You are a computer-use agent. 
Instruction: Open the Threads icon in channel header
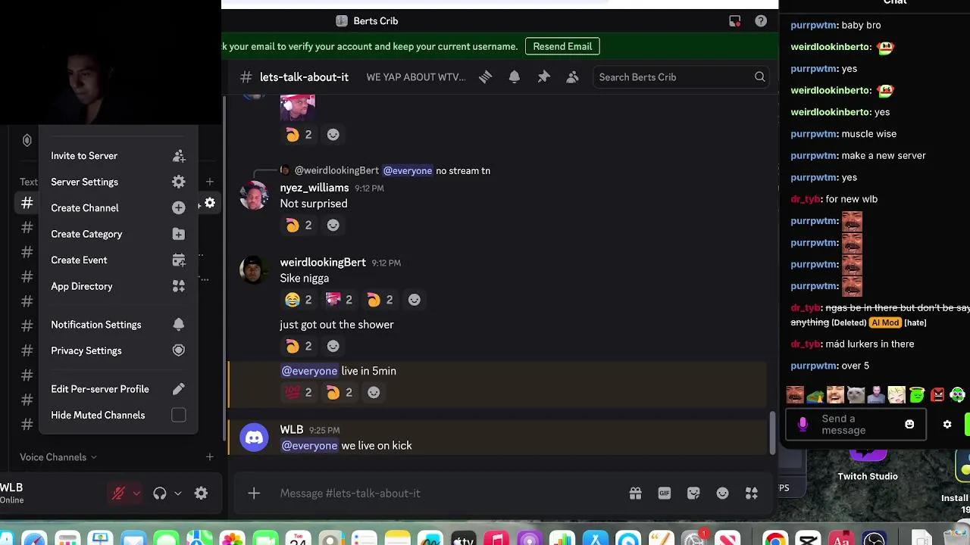coord(485,77)
